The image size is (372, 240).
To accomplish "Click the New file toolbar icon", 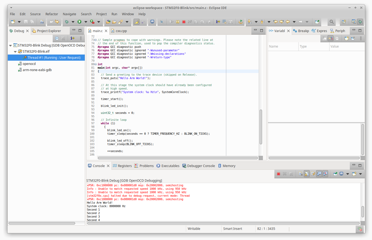I will [x=13, y=22].
